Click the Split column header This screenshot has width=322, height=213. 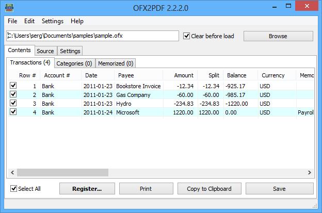(211, 75)
